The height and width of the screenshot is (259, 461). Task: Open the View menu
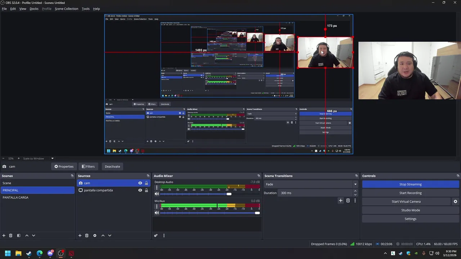(23, 9)
